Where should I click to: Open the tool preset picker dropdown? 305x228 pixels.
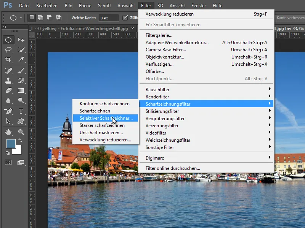(x=21, y=18)
